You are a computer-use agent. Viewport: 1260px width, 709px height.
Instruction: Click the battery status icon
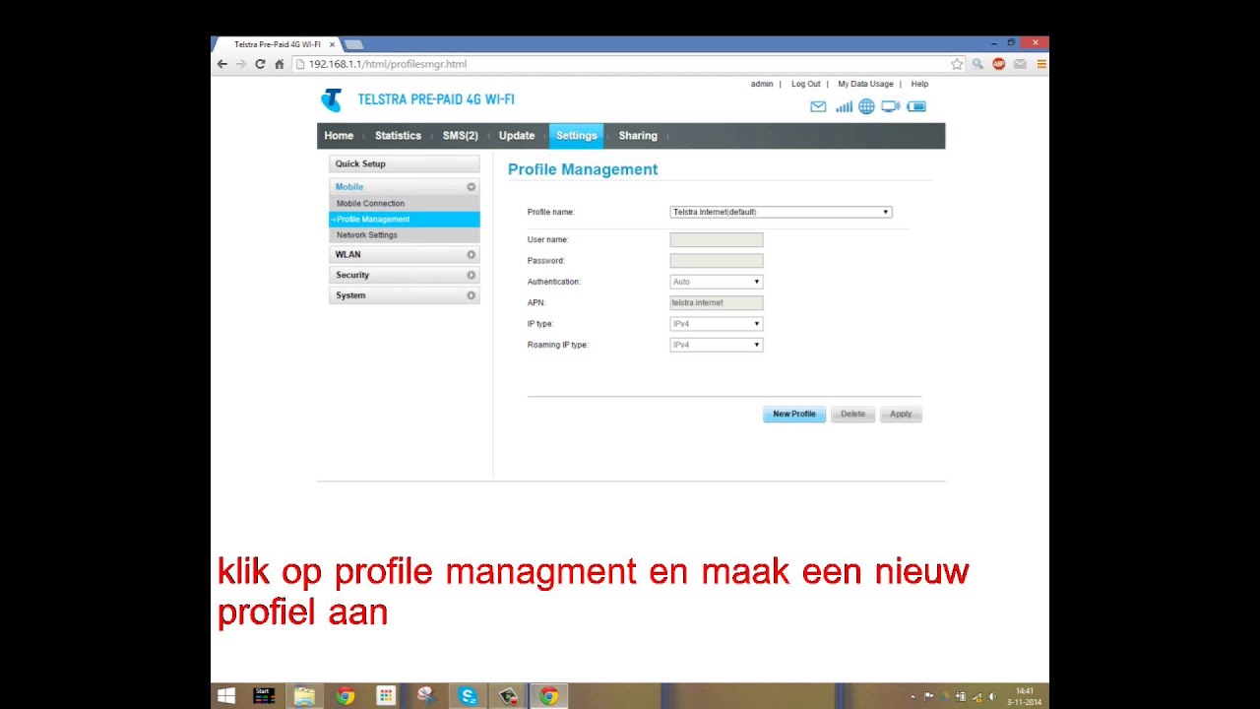(x=916, y=106)
